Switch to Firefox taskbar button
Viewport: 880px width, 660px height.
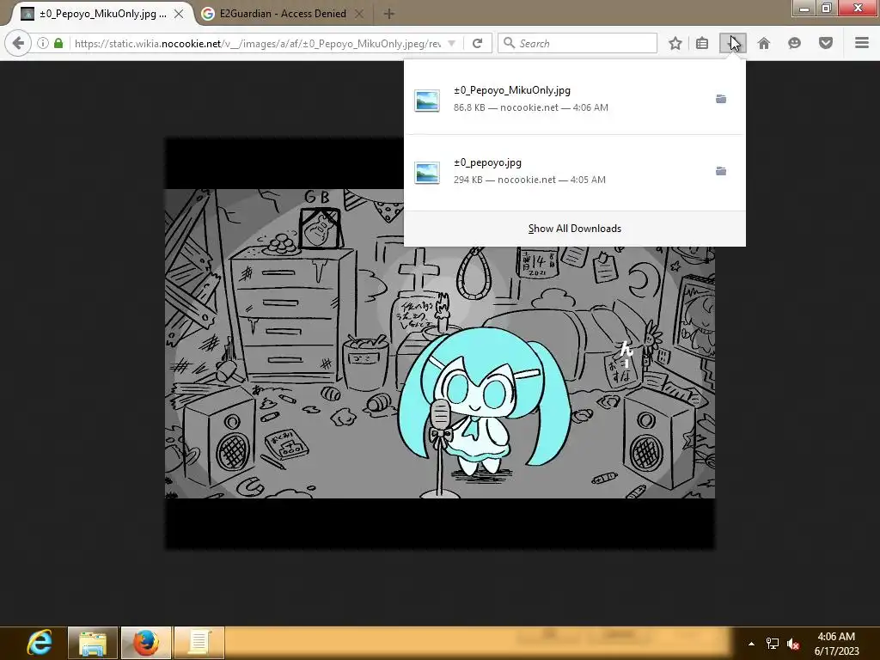(x=146, y=643)
